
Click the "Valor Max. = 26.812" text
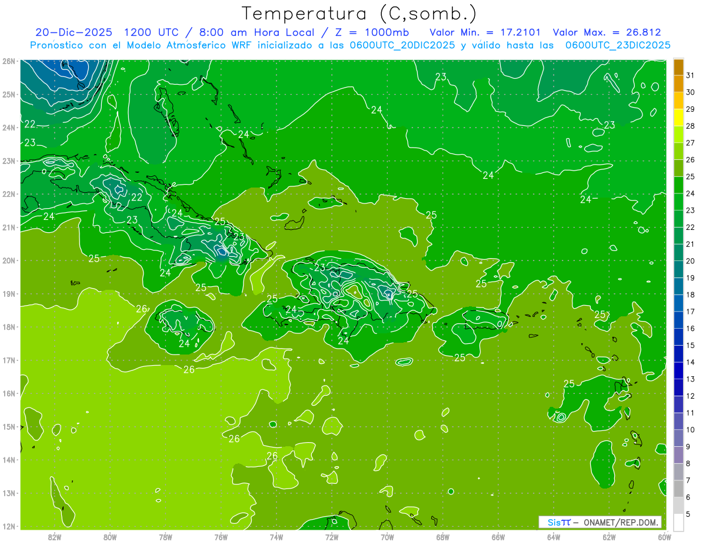(x=607, y=32)
